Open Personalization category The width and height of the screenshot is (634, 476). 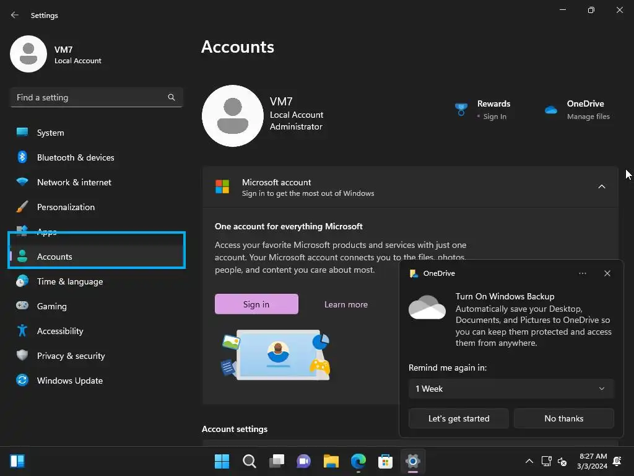[x=96, y=207]
